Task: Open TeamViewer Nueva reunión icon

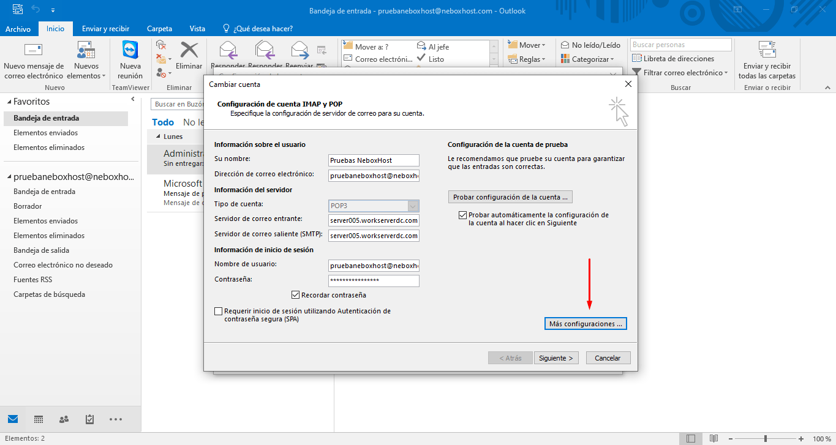Action: pyautogui.click(x=130, y=51)
